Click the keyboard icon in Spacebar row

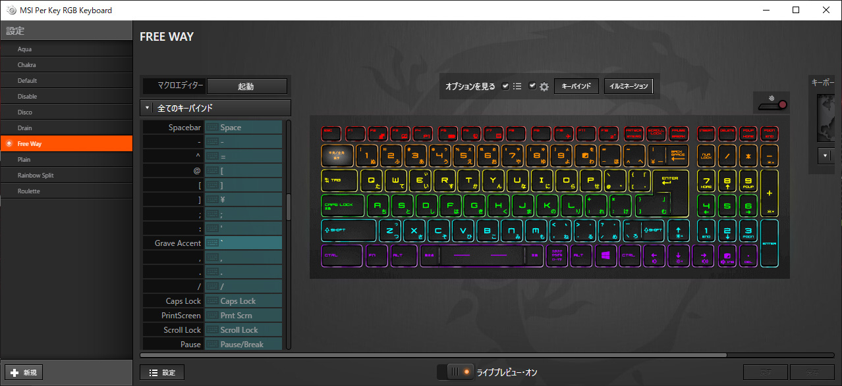click(x=213, y=128)
